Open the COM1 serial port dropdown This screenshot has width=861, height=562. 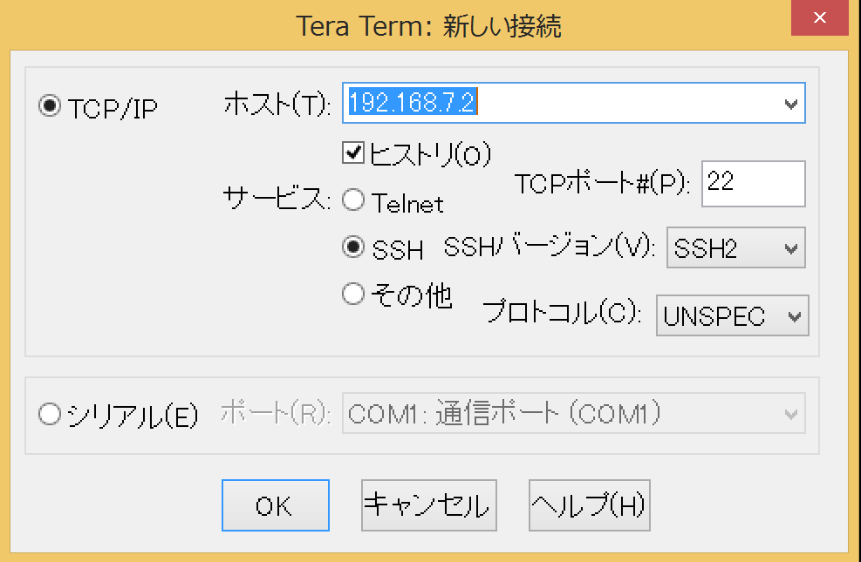pyautogui.click(x=574, y=414)
